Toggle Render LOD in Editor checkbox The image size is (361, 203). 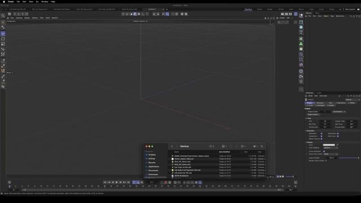coord(326,161)
